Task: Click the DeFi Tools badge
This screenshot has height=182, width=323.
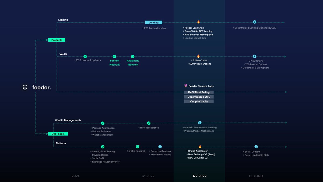Action: tap(58, 133)
